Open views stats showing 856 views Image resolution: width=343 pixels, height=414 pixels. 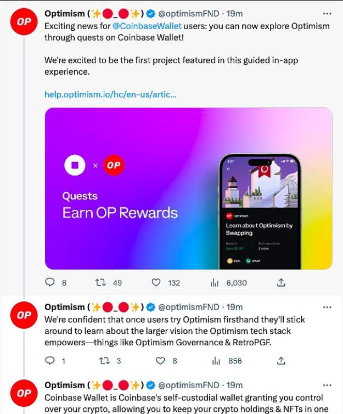click(216, 361)
